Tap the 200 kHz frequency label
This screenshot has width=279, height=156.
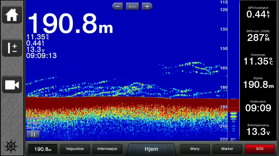coord(33,127)
